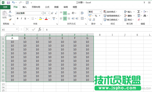The width and height of the screenshot is (152, 92).
Task: Switch to the 插入 ribbon tab
Action: coord(25,7)
